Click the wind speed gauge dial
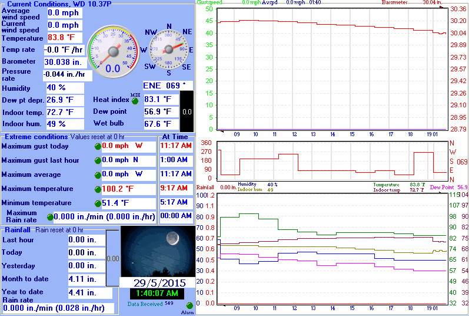469x316 pixels. point(112,52)
